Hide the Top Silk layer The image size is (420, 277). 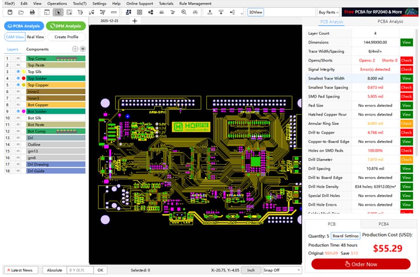(18, 72)
